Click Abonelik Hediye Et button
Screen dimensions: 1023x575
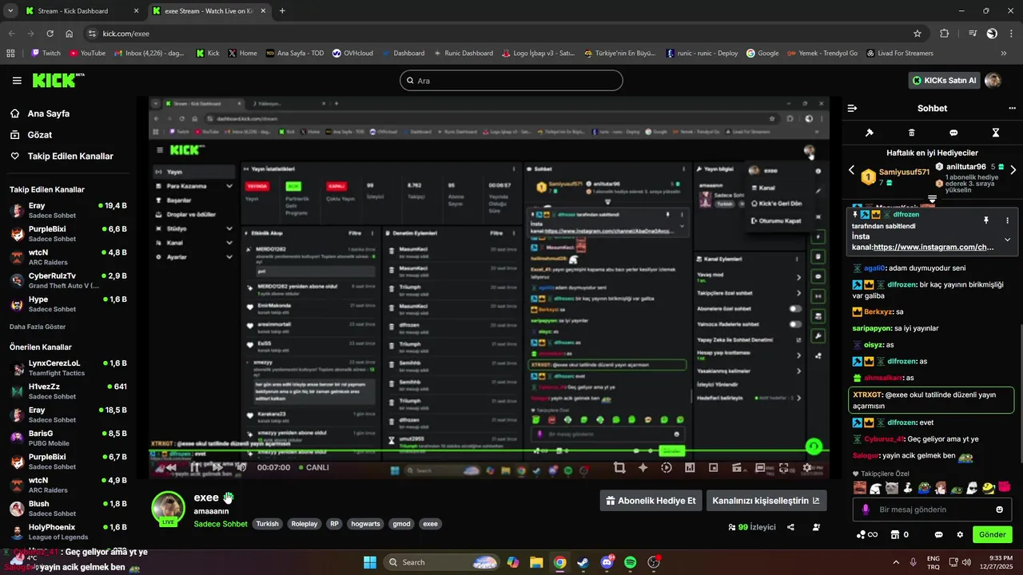(x=651, y=501)
